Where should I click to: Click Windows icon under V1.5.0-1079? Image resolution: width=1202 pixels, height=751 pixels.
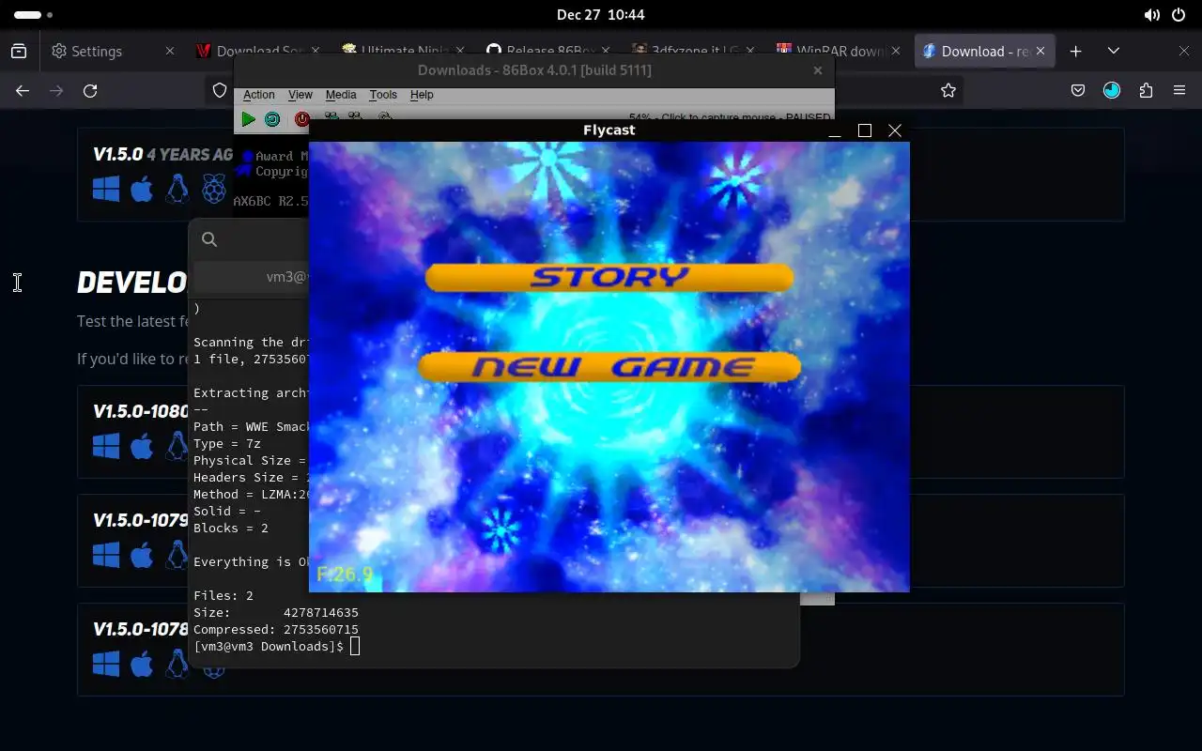106,555
